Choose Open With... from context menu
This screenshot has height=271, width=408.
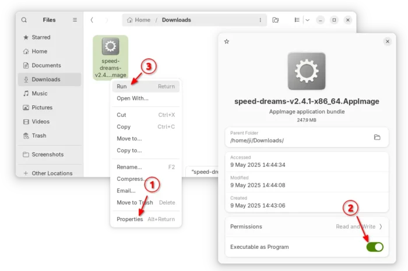[146, 98]
